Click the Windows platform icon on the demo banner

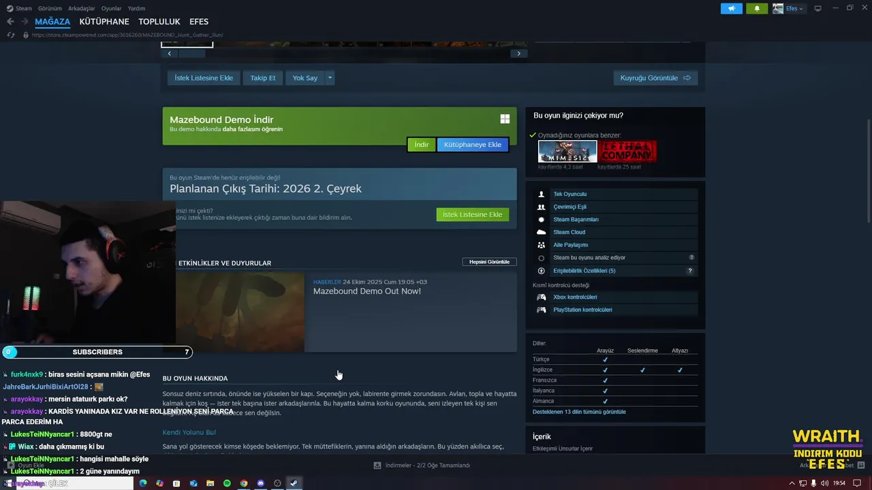pos(505,119)
